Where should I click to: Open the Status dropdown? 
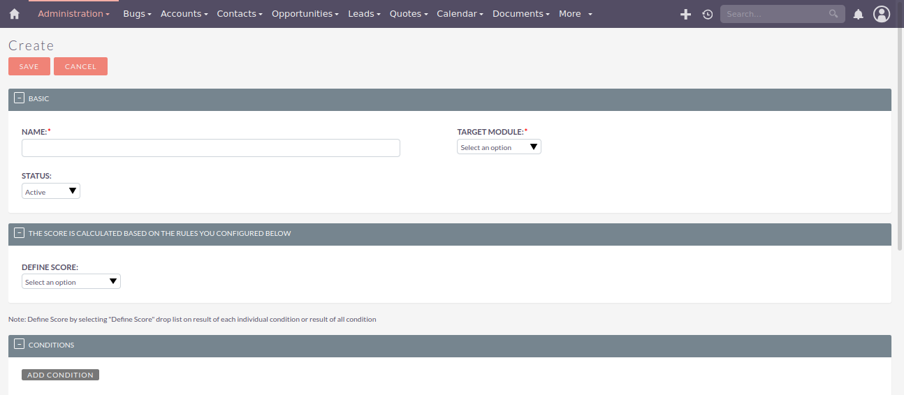pos(51,191)
